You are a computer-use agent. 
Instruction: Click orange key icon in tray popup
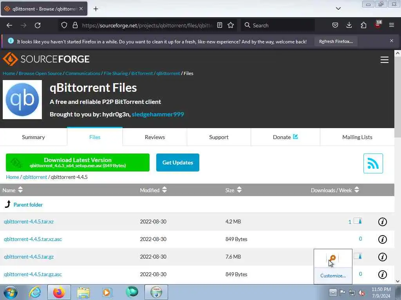point(332,259)
